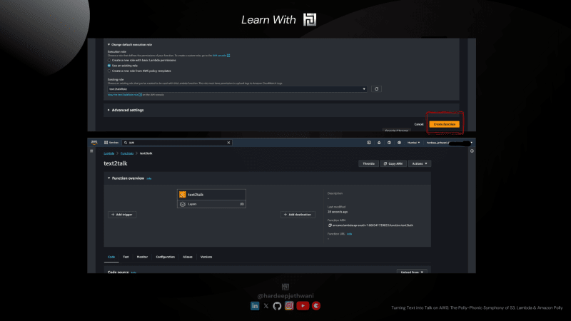Click the AWS logo home icon
Image resolution: width=571 pixels, height=321 pixels.
[94, 142]
